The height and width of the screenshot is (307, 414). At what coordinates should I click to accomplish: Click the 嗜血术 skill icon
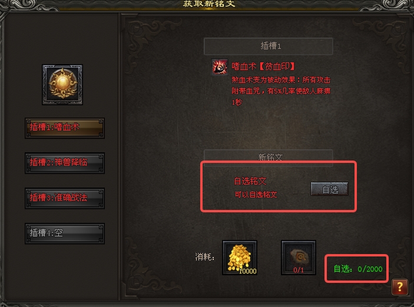(x=220, y=67)
